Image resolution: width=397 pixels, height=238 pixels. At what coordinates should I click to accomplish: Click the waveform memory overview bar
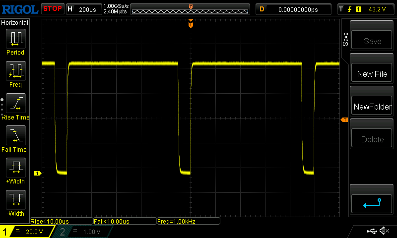pos(190,9)
